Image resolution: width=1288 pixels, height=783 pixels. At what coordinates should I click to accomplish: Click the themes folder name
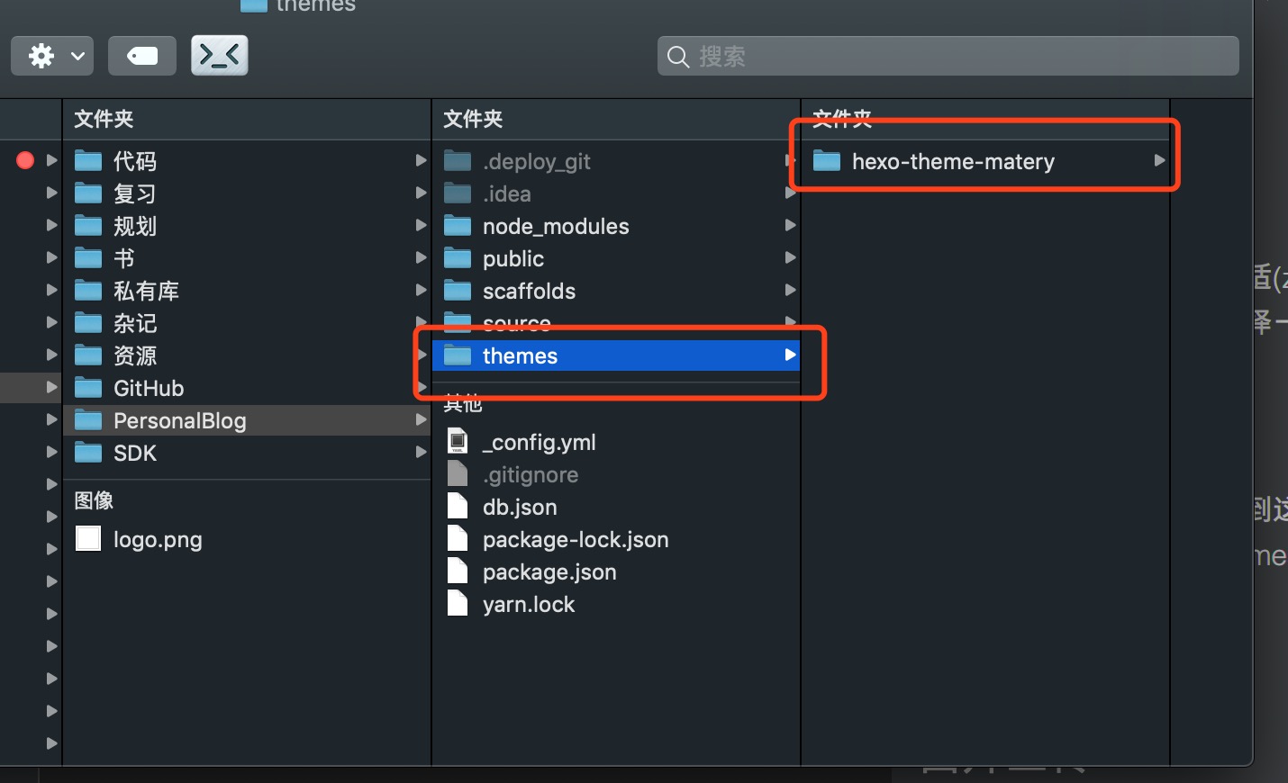click(x=520, y=355)
